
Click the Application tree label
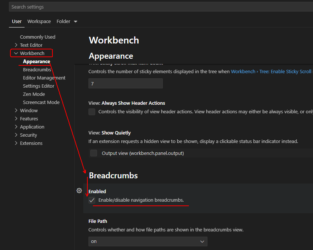tap(32, 127)
